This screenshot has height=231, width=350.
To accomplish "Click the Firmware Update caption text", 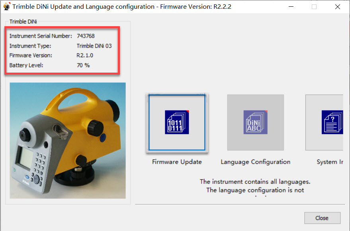I will pyautogui.click(x=177, y=162).
